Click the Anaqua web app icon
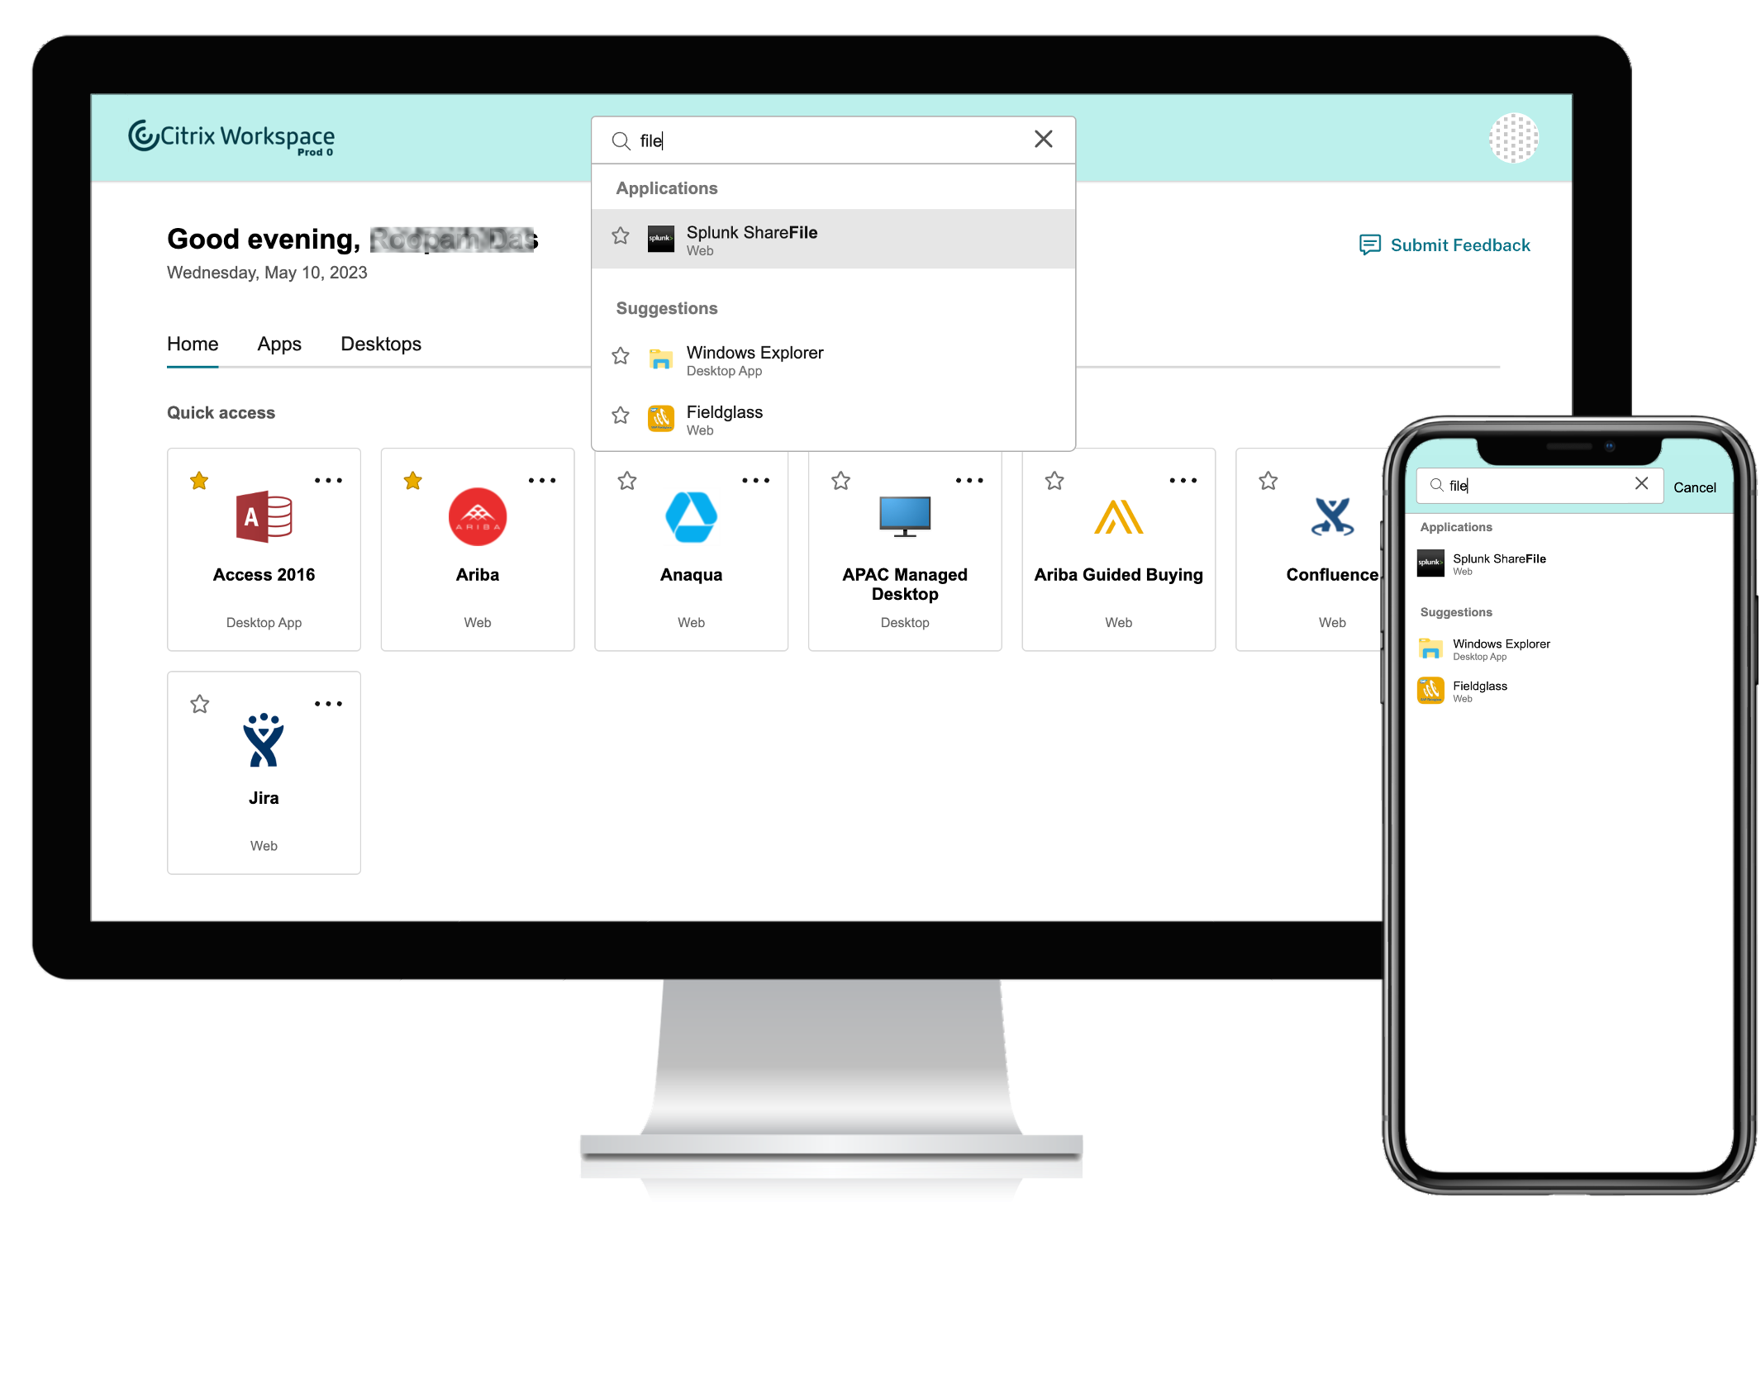Image resolution: width=1761 pixels, height=1378 pixels. [x=690, y=516]
